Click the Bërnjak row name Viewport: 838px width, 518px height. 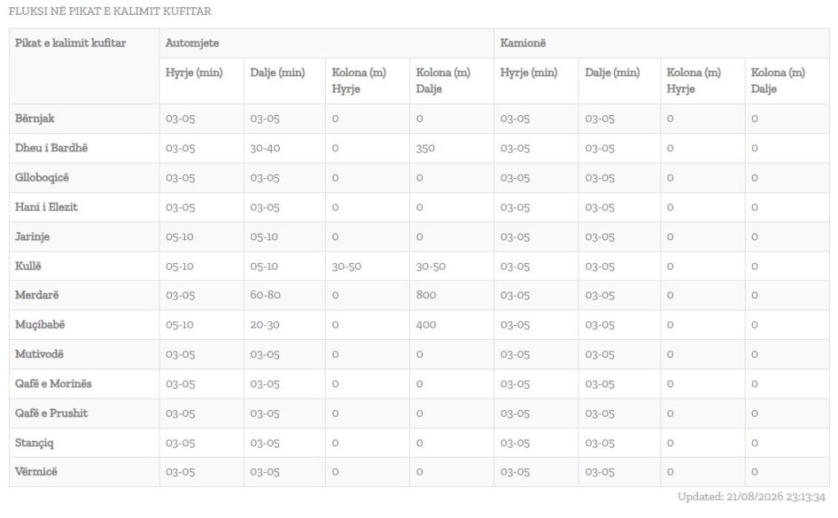click(x=34, y=118)
